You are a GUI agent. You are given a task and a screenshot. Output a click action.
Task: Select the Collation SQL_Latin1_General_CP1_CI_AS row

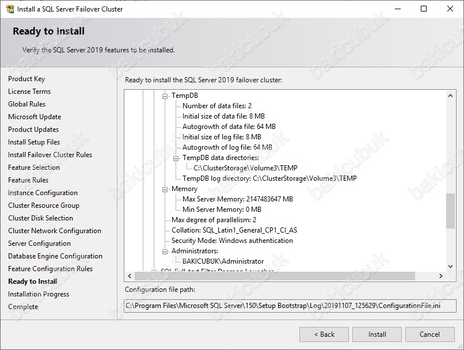[234, 230]
